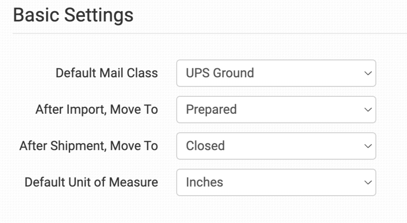
Task: Click the chevron arrow beside Closed
Action: [x=367, y=146]
